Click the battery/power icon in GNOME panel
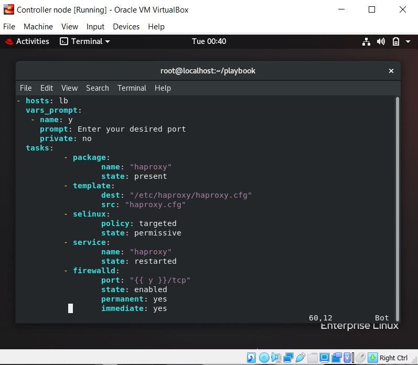The image size is (418, 365). pos(396,41)
